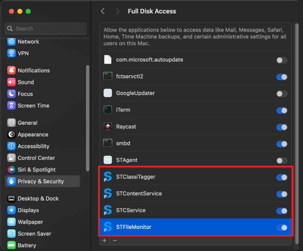Viewport: 303px width, 251px height.
Task: Go back with the left chevron
Action: [103, 11]
